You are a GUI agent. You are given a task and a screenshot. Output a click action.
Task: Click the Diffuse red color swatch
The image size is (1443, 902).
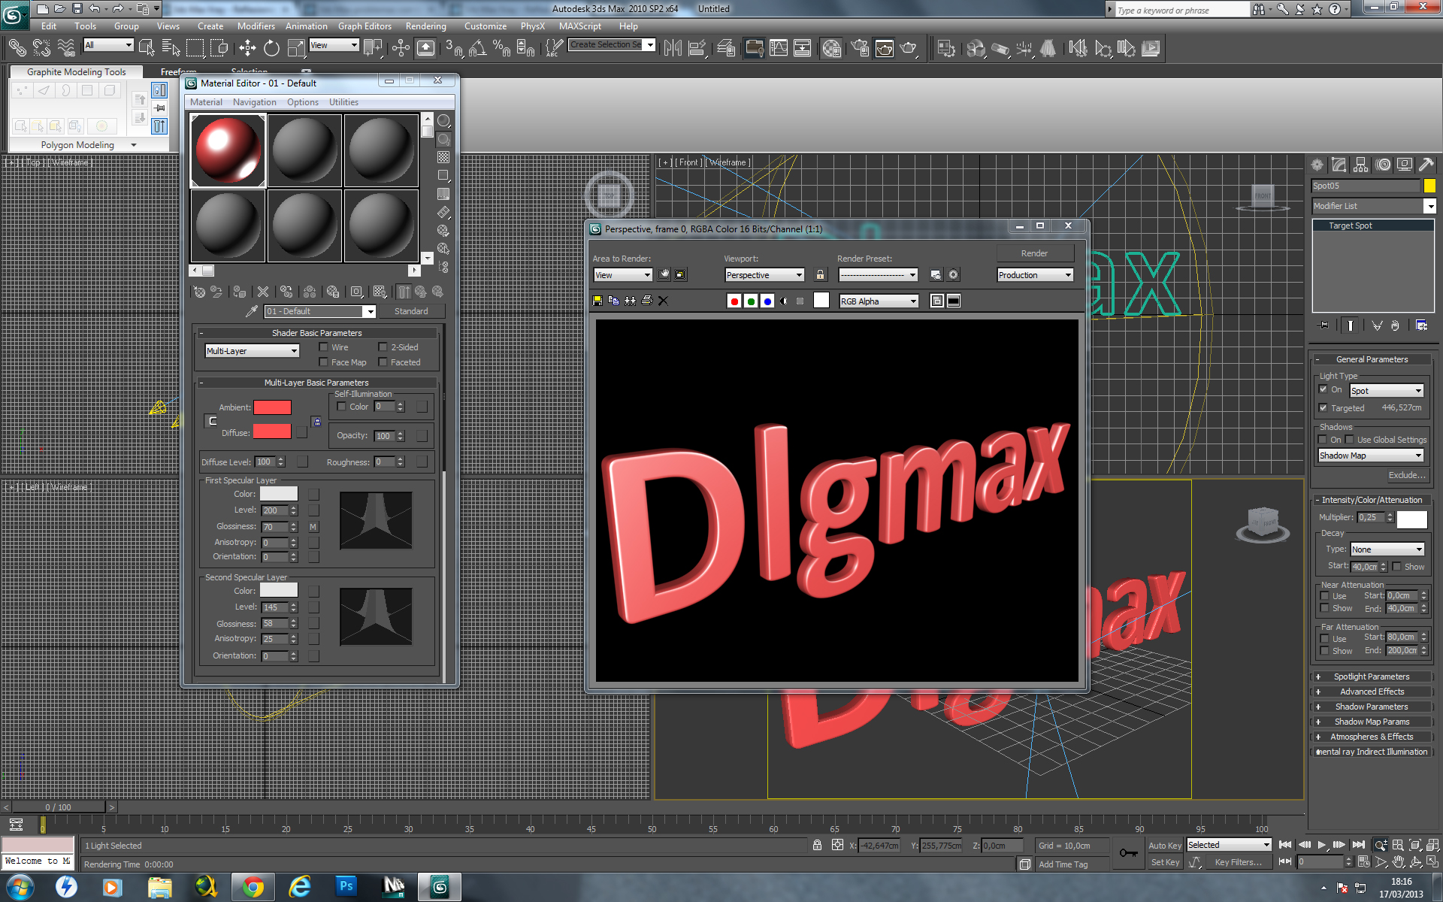(x=272, y=431)
